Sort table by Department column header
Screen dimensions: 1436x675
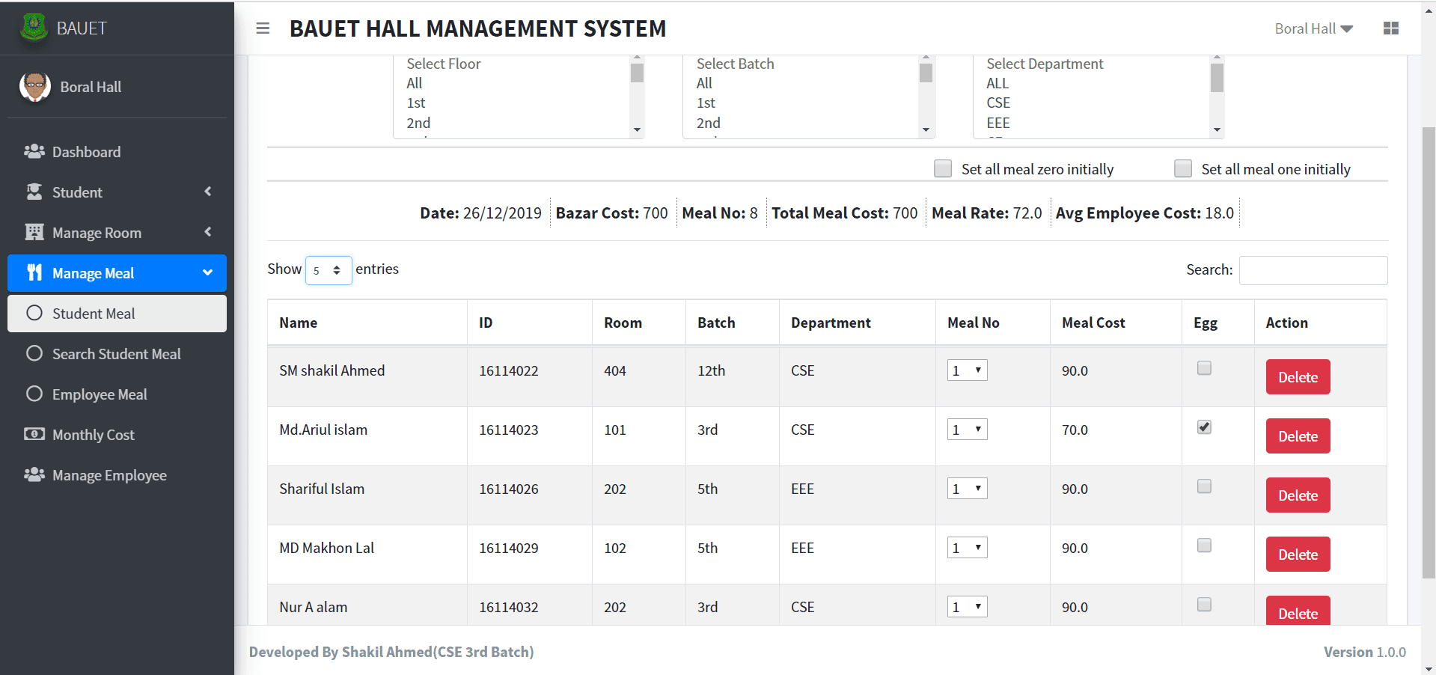click(858, 323)
